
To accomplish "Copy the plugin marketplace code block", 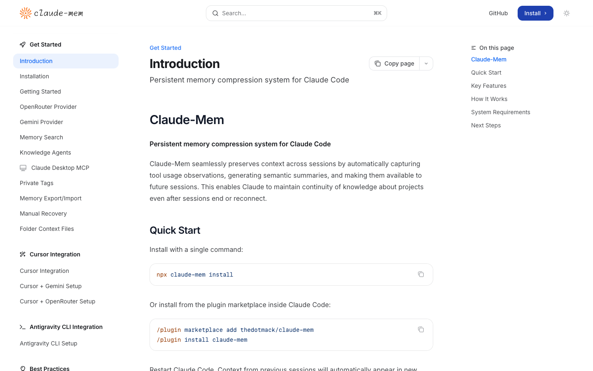I will pyautogui.click(x=421, y=329).
